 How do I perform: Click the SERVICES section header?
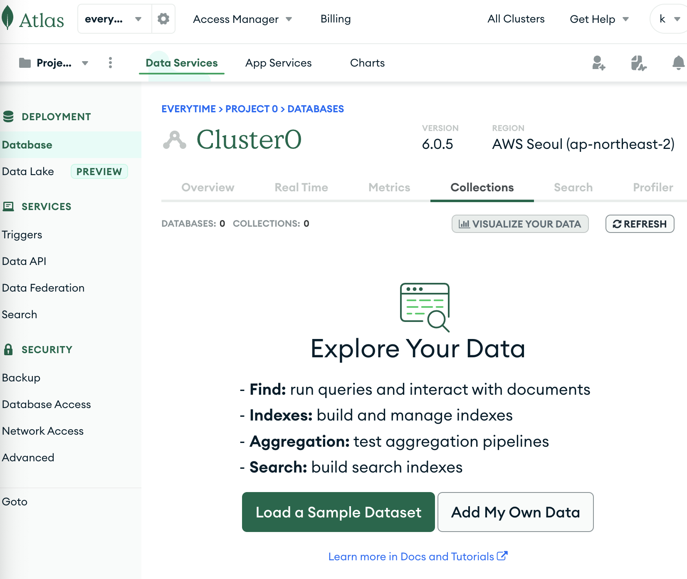[x=47, y=207]
